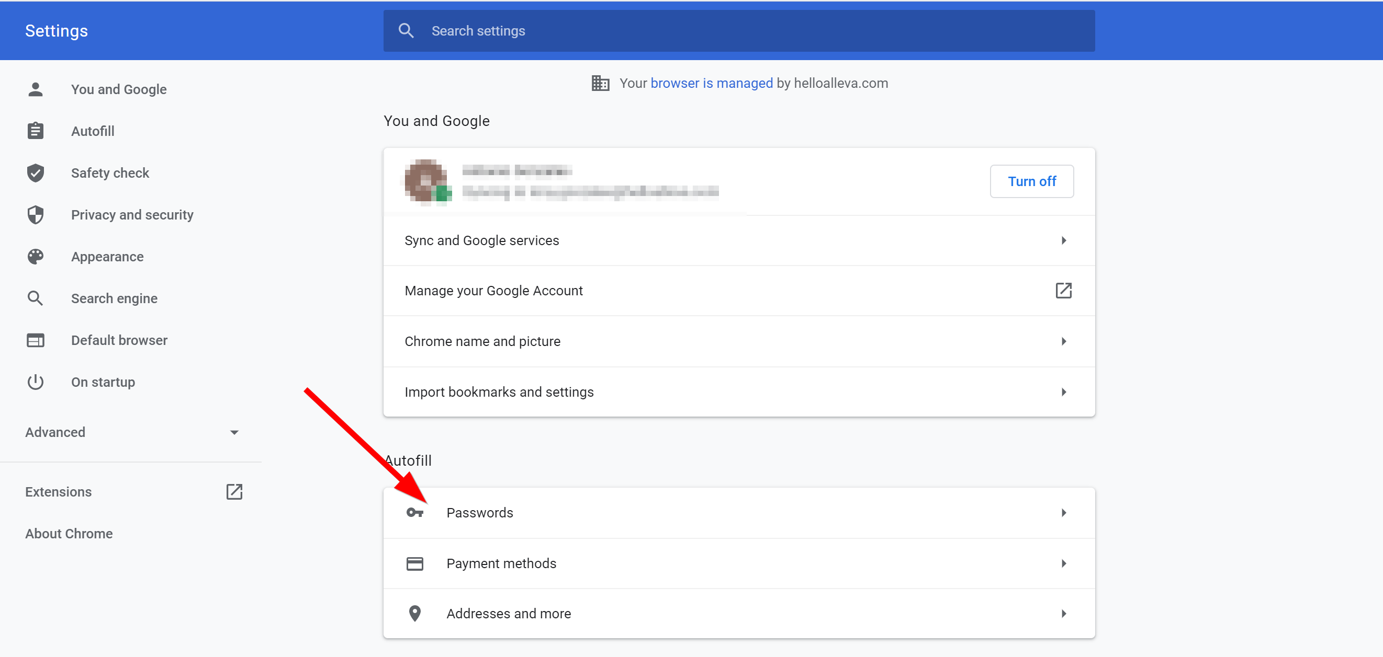
Task: Open Extensions in a new tab
Action: (234, 491)
